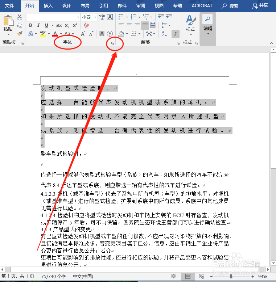Center align text
Viewport: 276px width, 282px height.
pos(129,25)
